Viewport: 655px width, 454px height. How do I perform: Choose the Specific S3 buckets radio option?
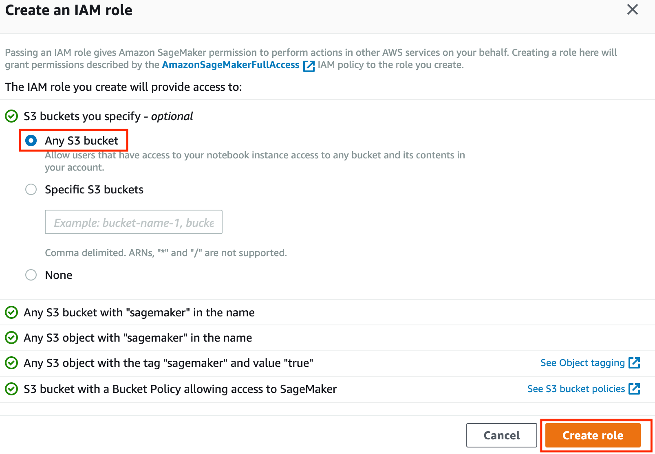pyautogui.click(x=31, y=189)
